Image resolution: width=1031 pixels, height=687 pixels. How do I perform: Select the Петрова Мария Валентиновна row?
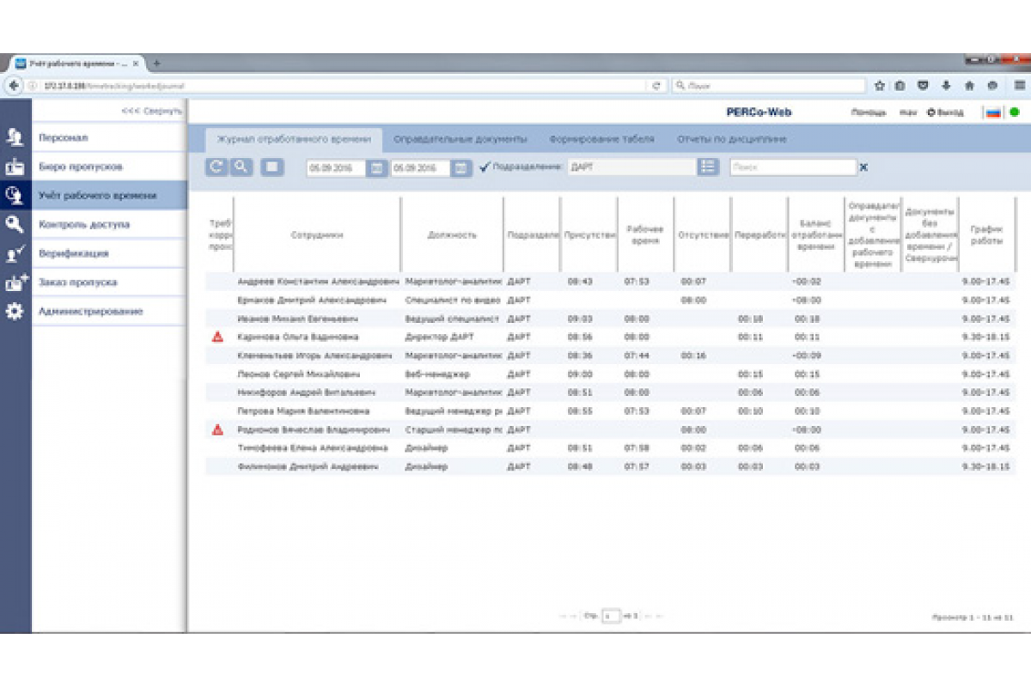610,411
